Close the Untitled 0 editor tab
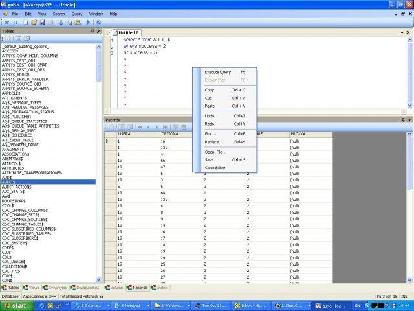This screenshot has width=414, height=311. click(408, 32)
